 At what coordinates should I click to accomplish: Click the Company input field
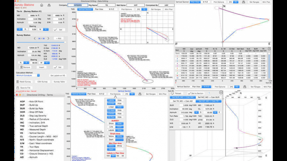pos(78,5)
